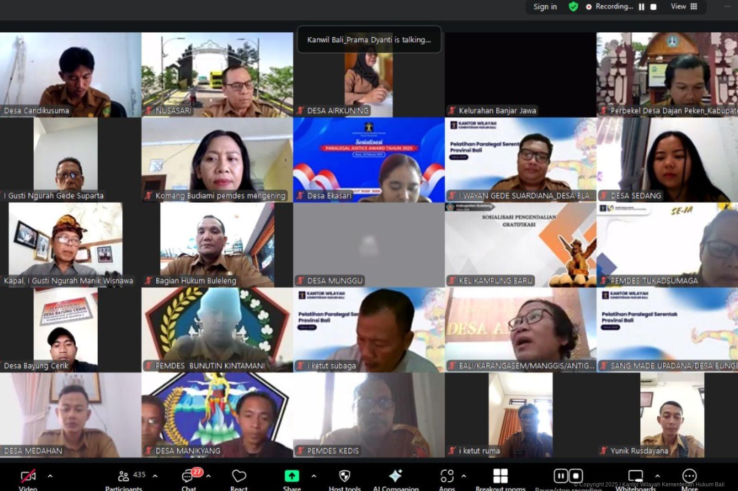Open the View layout menu
Screen dimensions: 738x491
coord(684,7)
